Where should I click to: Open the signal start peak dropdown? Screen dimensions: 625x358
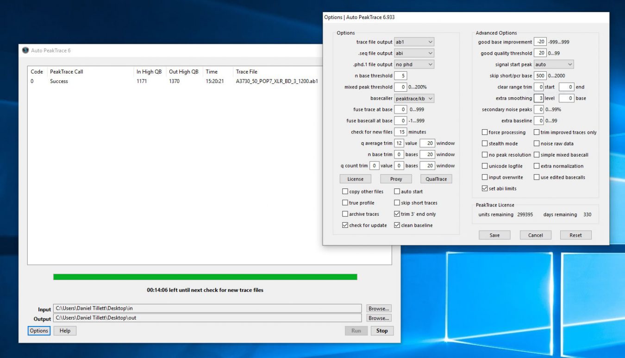[x=554, y=64]
